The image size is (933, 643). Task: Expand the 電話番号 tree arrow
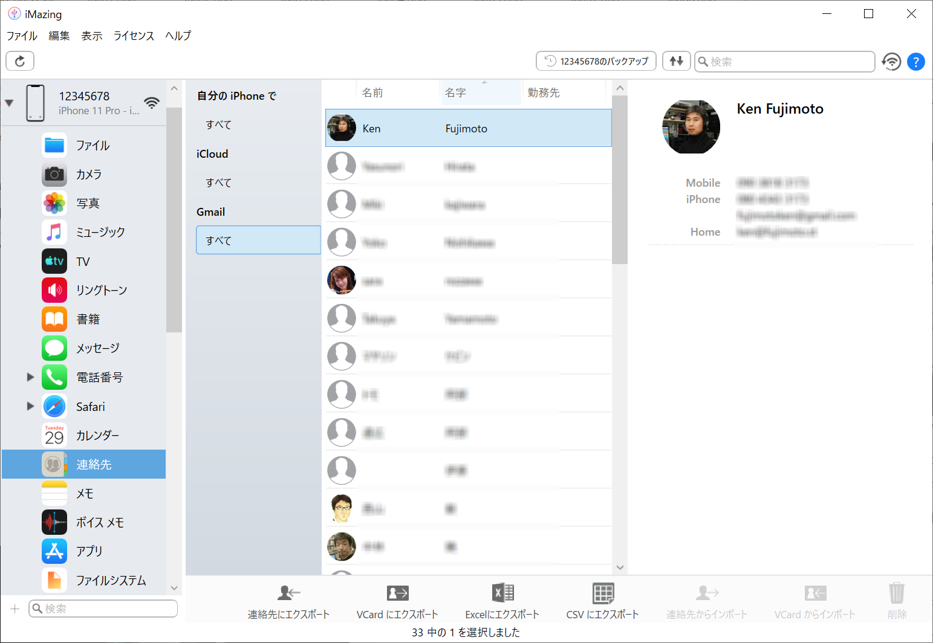click(30, 377)
